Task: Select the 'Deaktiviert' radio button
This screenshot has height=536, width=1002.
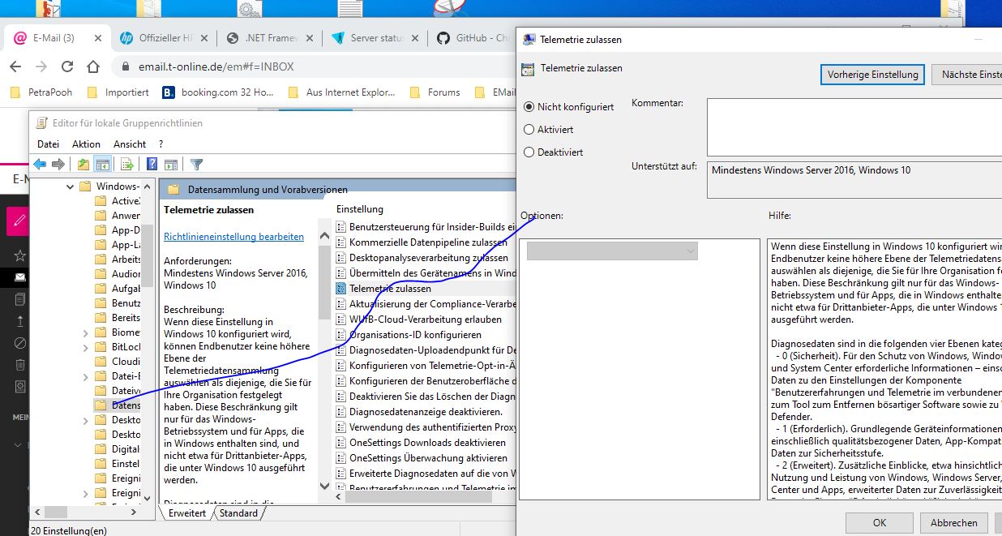Action: click(x=529, y=152)
